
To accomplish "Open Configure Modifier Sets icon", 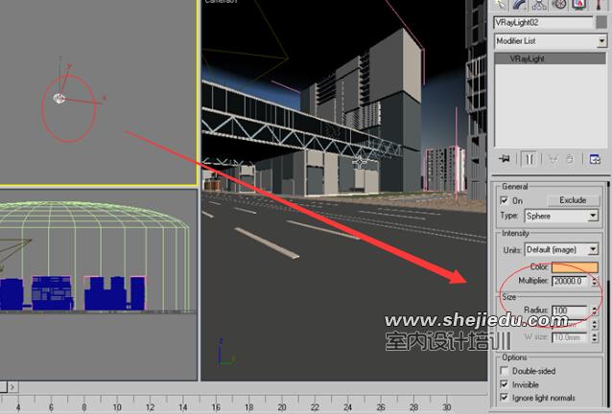I will [595, 159].
